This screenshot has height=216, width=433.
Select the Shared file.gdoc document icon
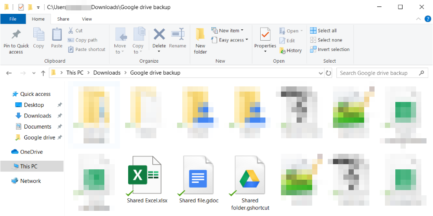coord(197,176)
